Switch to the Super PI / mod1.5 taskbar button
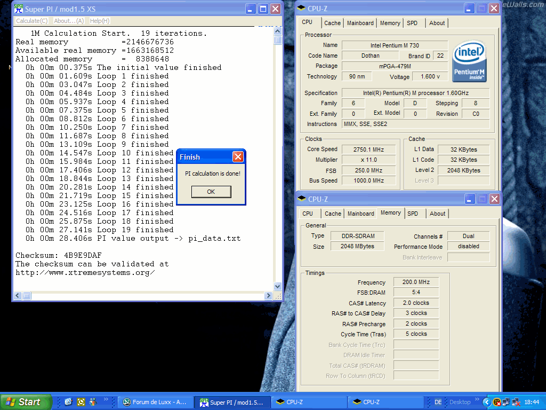The image size is (546, 410). (232, 402)
